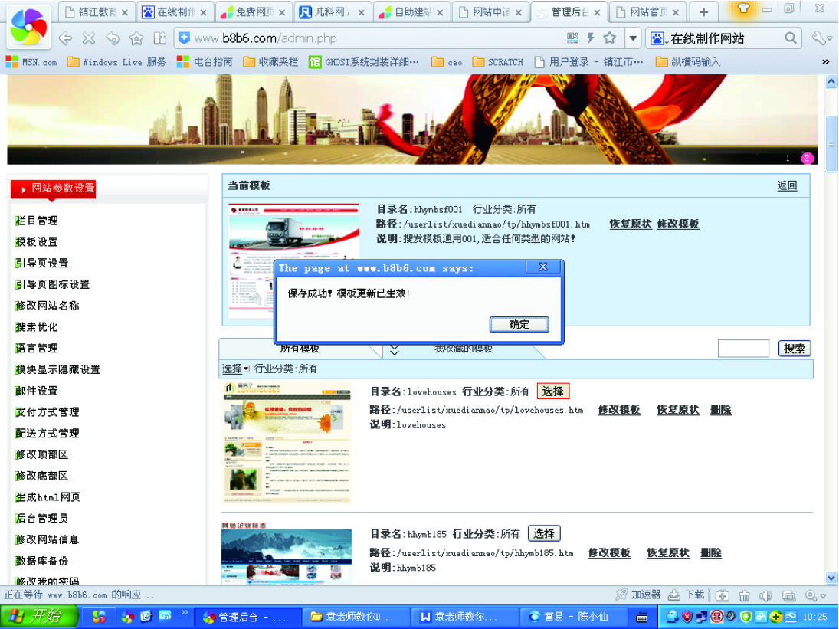Switch to the 镇江教育 browser tab
The height and width of the screenshot is (629, 839).
pyautogui.click(x=97, y=12)
